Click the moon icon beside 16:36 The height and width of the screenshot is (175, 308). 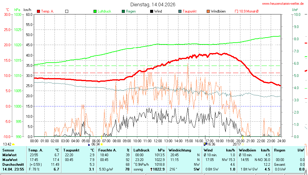tap(205, 144)
